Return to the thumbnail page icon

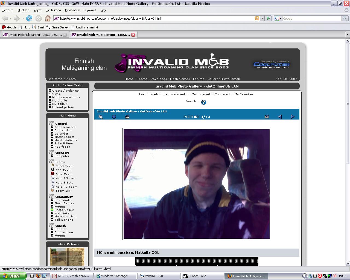coord(101,117)
